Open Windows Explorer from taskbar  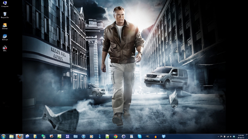pyautogui.click(x=11, y=137)
